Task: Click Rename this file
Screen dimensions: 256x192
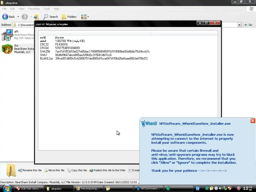Action: pyautogui.click(x=30, y=170)
